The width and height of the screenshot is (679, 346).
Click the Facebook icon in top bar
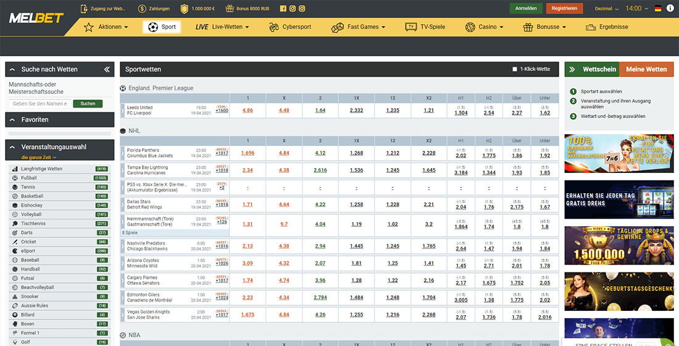pos(283,9)
